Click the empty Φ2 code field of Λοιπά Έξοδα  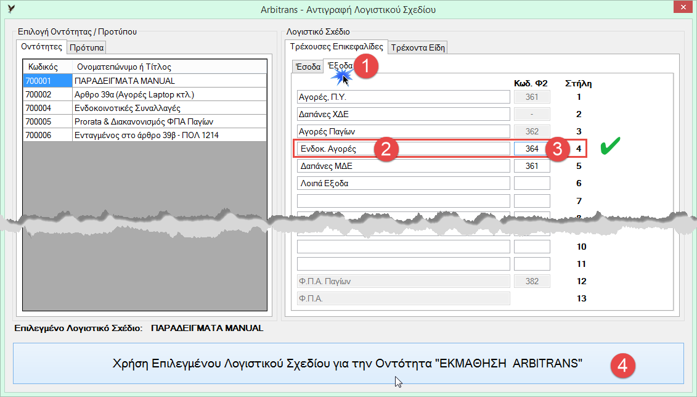pos(532,183)
